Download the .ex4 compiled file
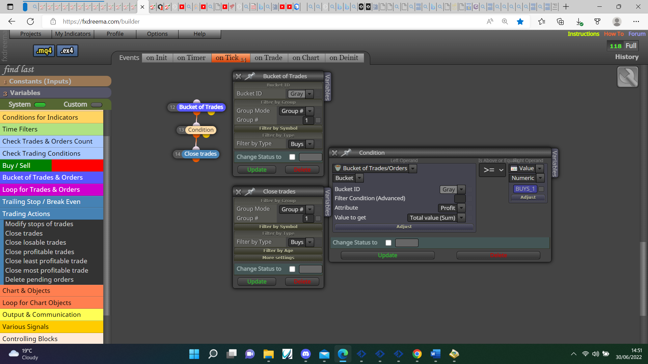 pyautogui.click(x=67, y=51)
